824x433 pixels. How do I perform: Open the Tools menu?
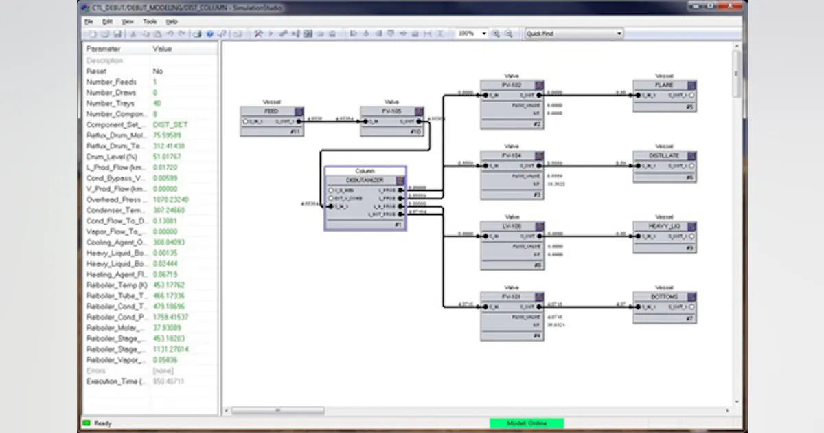point(150,21)
